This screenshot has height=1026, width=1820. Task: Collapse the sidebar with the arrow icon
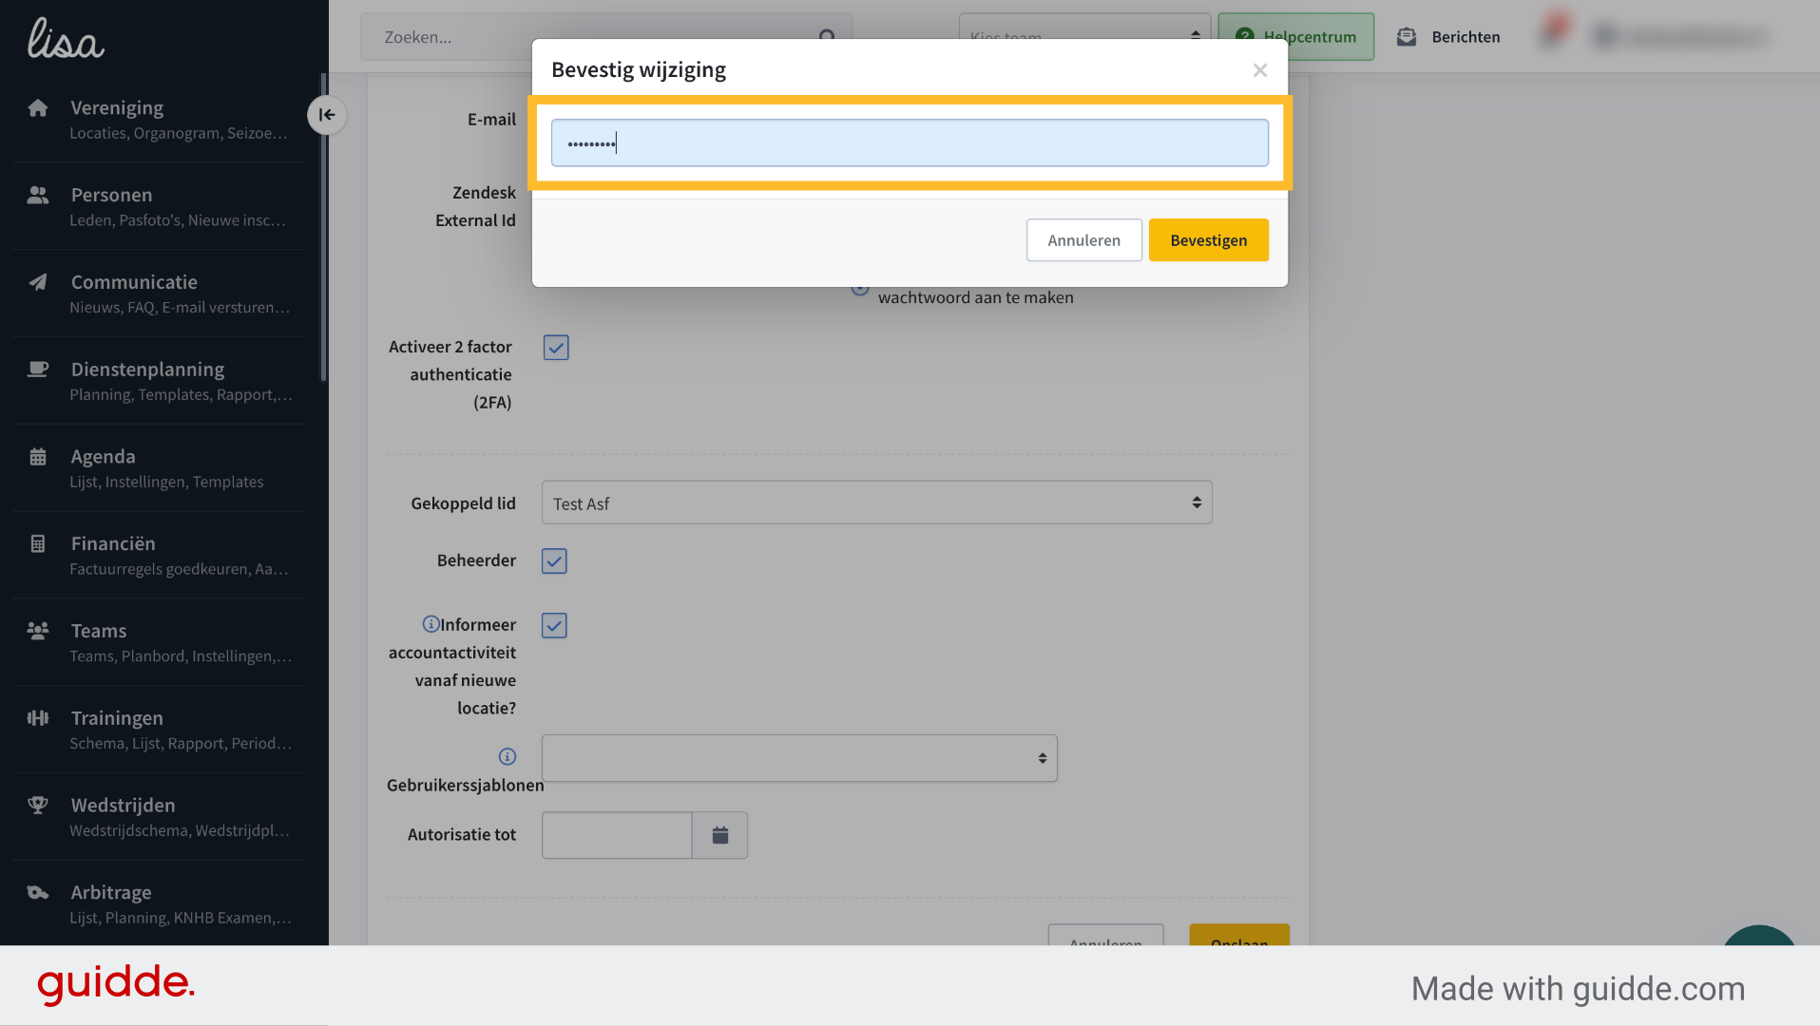pos(327,115)
